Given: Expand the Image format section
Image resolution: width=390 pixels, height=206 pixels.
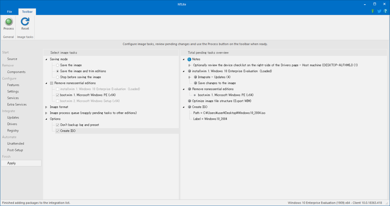Looking at the screenshot, I should [x=46, y=107].
